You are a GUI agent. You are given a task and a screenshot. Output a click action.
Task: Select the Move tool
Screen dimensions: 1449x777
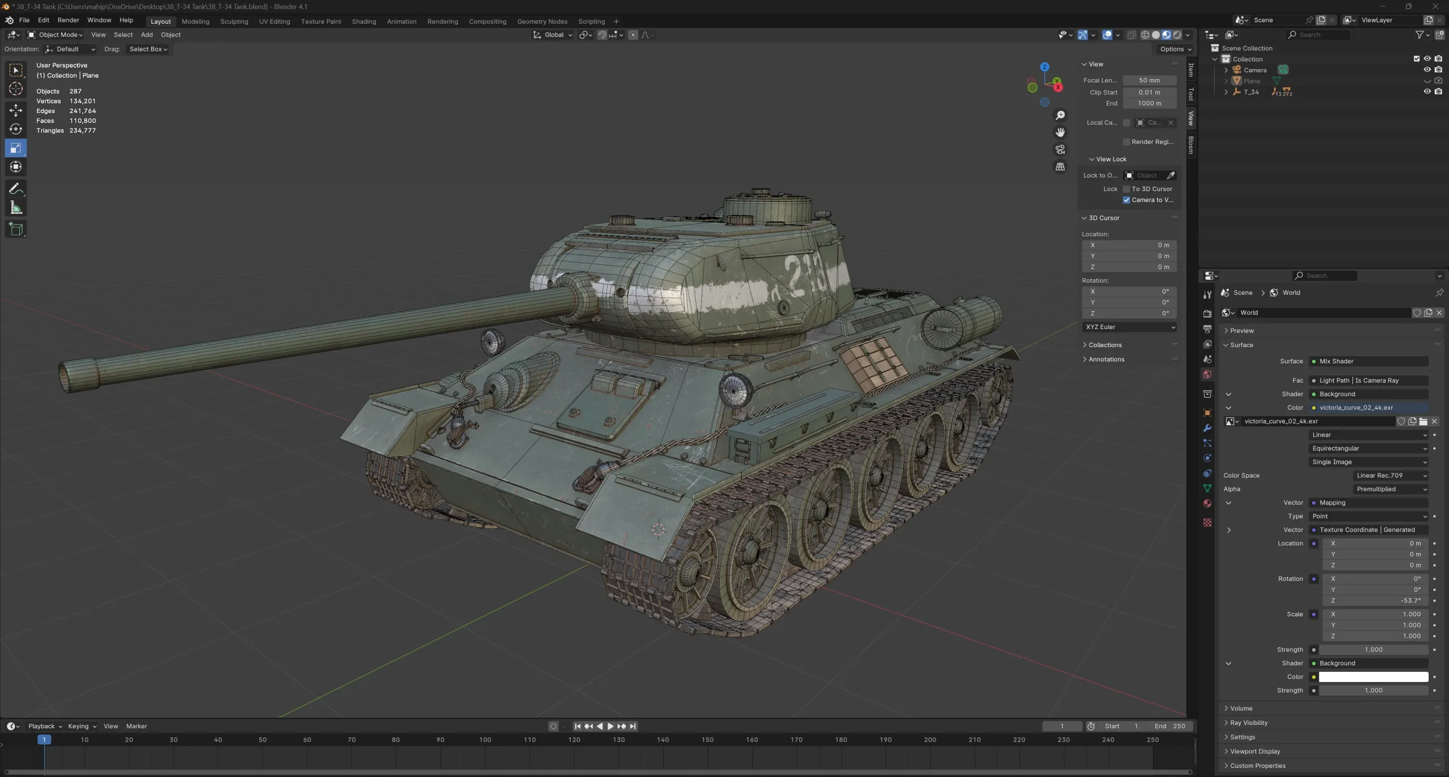coord(16,110)
